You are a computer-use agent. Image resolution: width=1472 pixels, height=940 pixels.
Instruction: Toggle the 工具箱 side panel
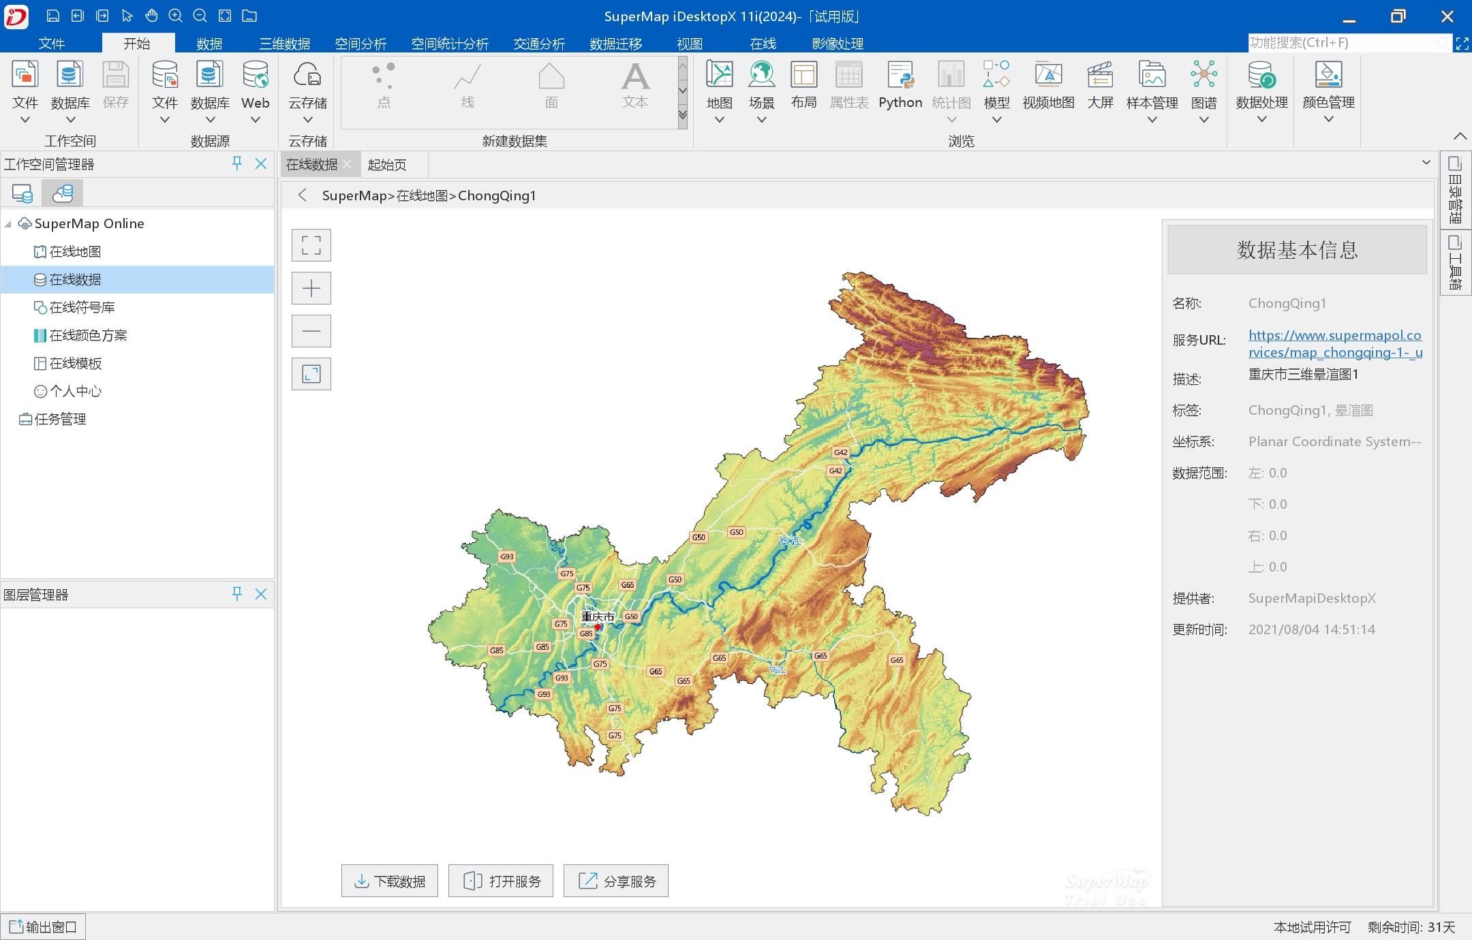(1456, 262)
